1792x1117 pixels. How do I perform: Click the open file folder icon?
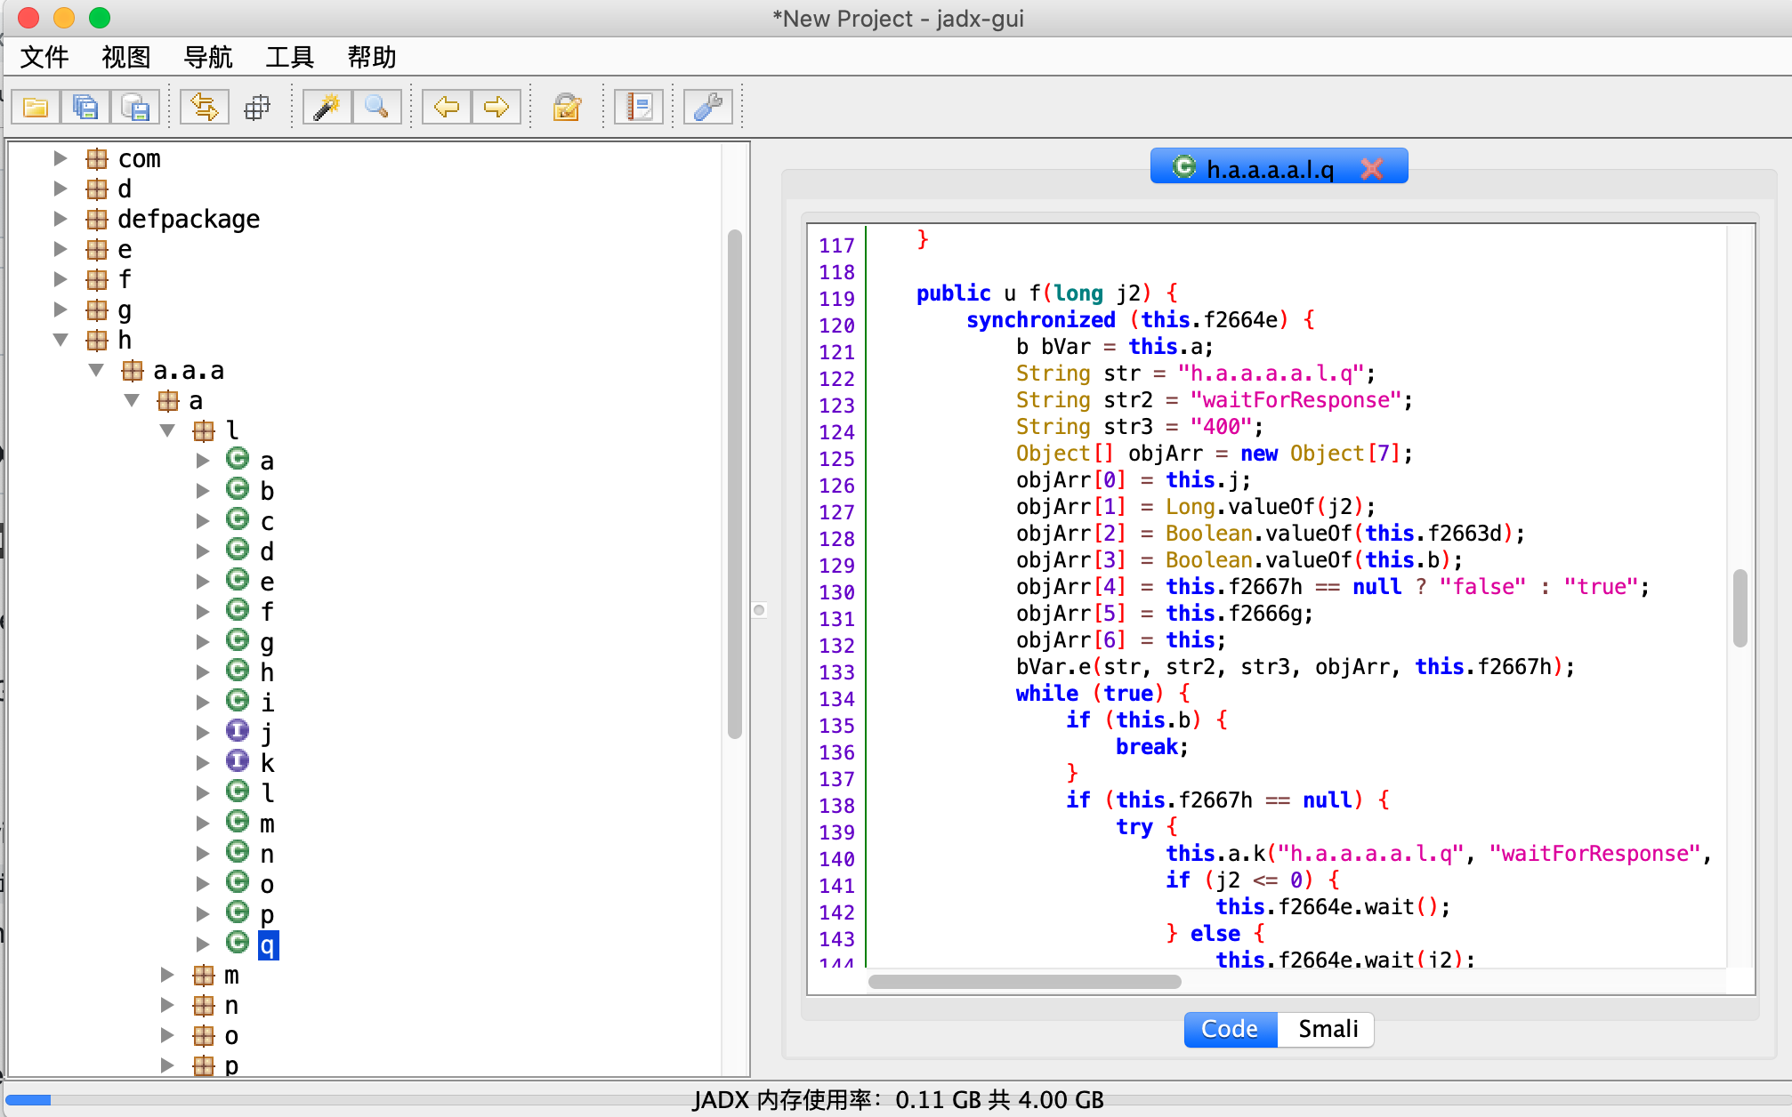coord(36,108)
